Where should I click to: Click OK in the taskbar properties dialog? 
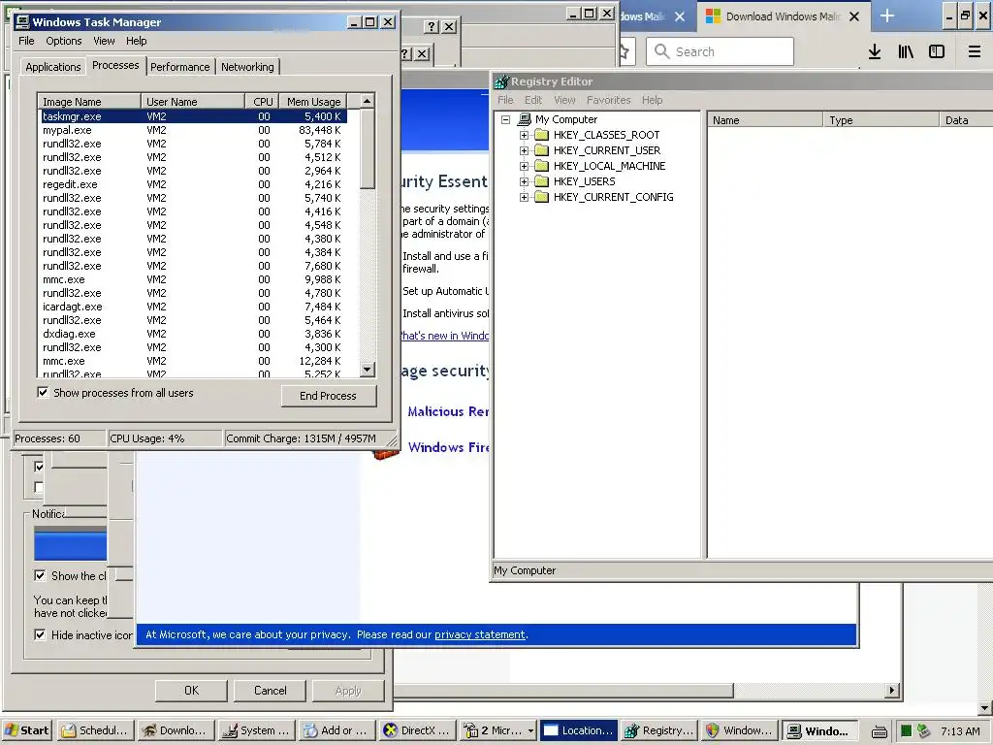[191, 691]
